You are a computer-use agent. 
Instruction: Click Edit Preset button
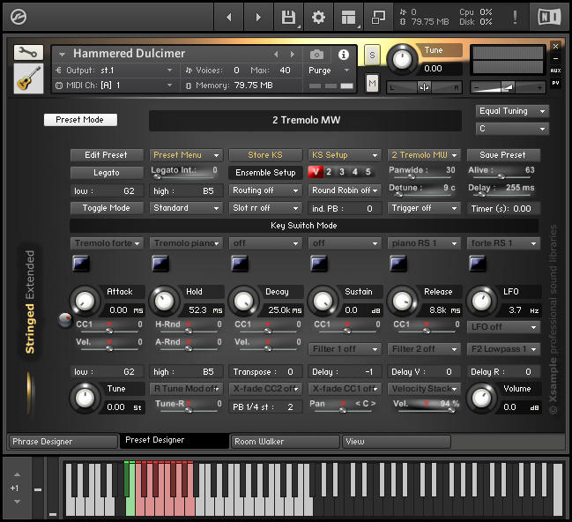click(107, 155)
